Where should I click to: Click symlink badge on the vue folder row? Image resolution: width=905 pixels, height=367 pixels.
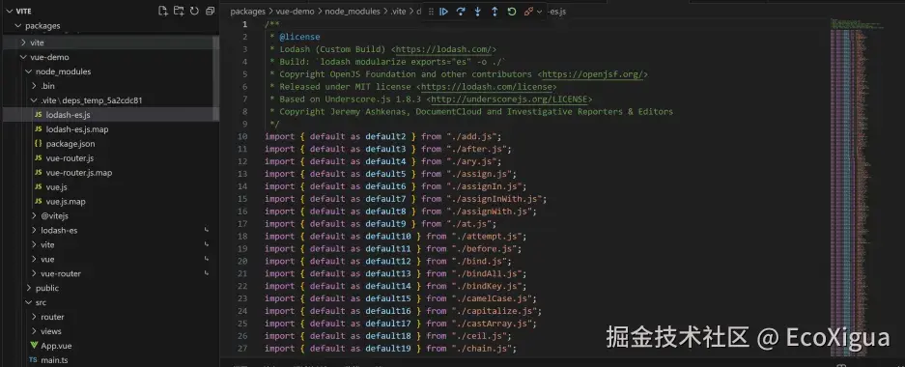tap(207, 259)
